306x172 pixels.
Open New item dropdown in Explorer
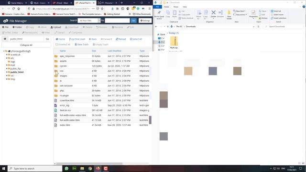[239, 11]
